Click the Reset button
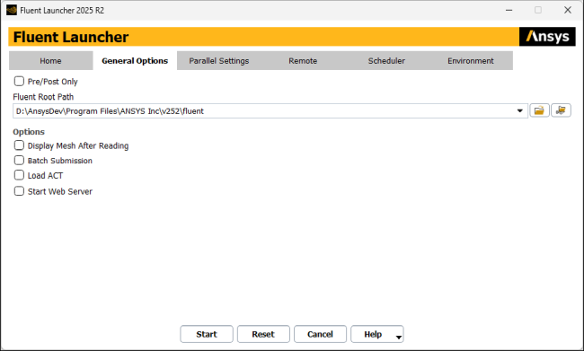Image resolution: width=584 pixels, height=351 pixels. tap(263, 334)
